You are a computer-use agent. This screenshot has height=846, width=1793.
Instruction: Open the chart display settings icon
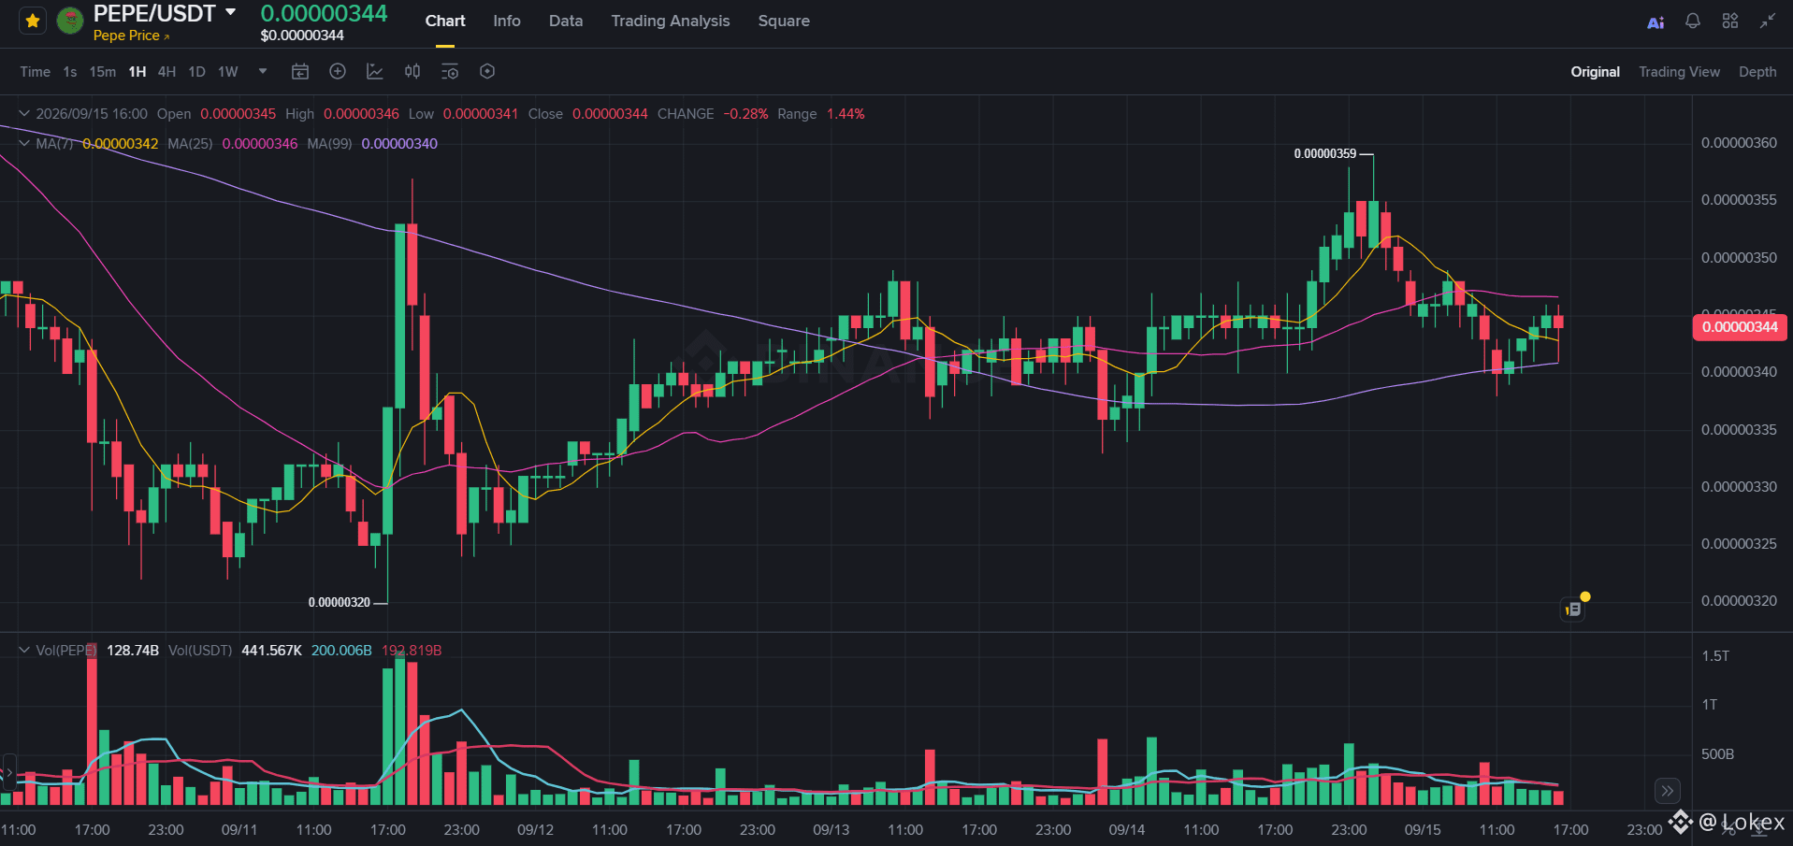point(450,71)
